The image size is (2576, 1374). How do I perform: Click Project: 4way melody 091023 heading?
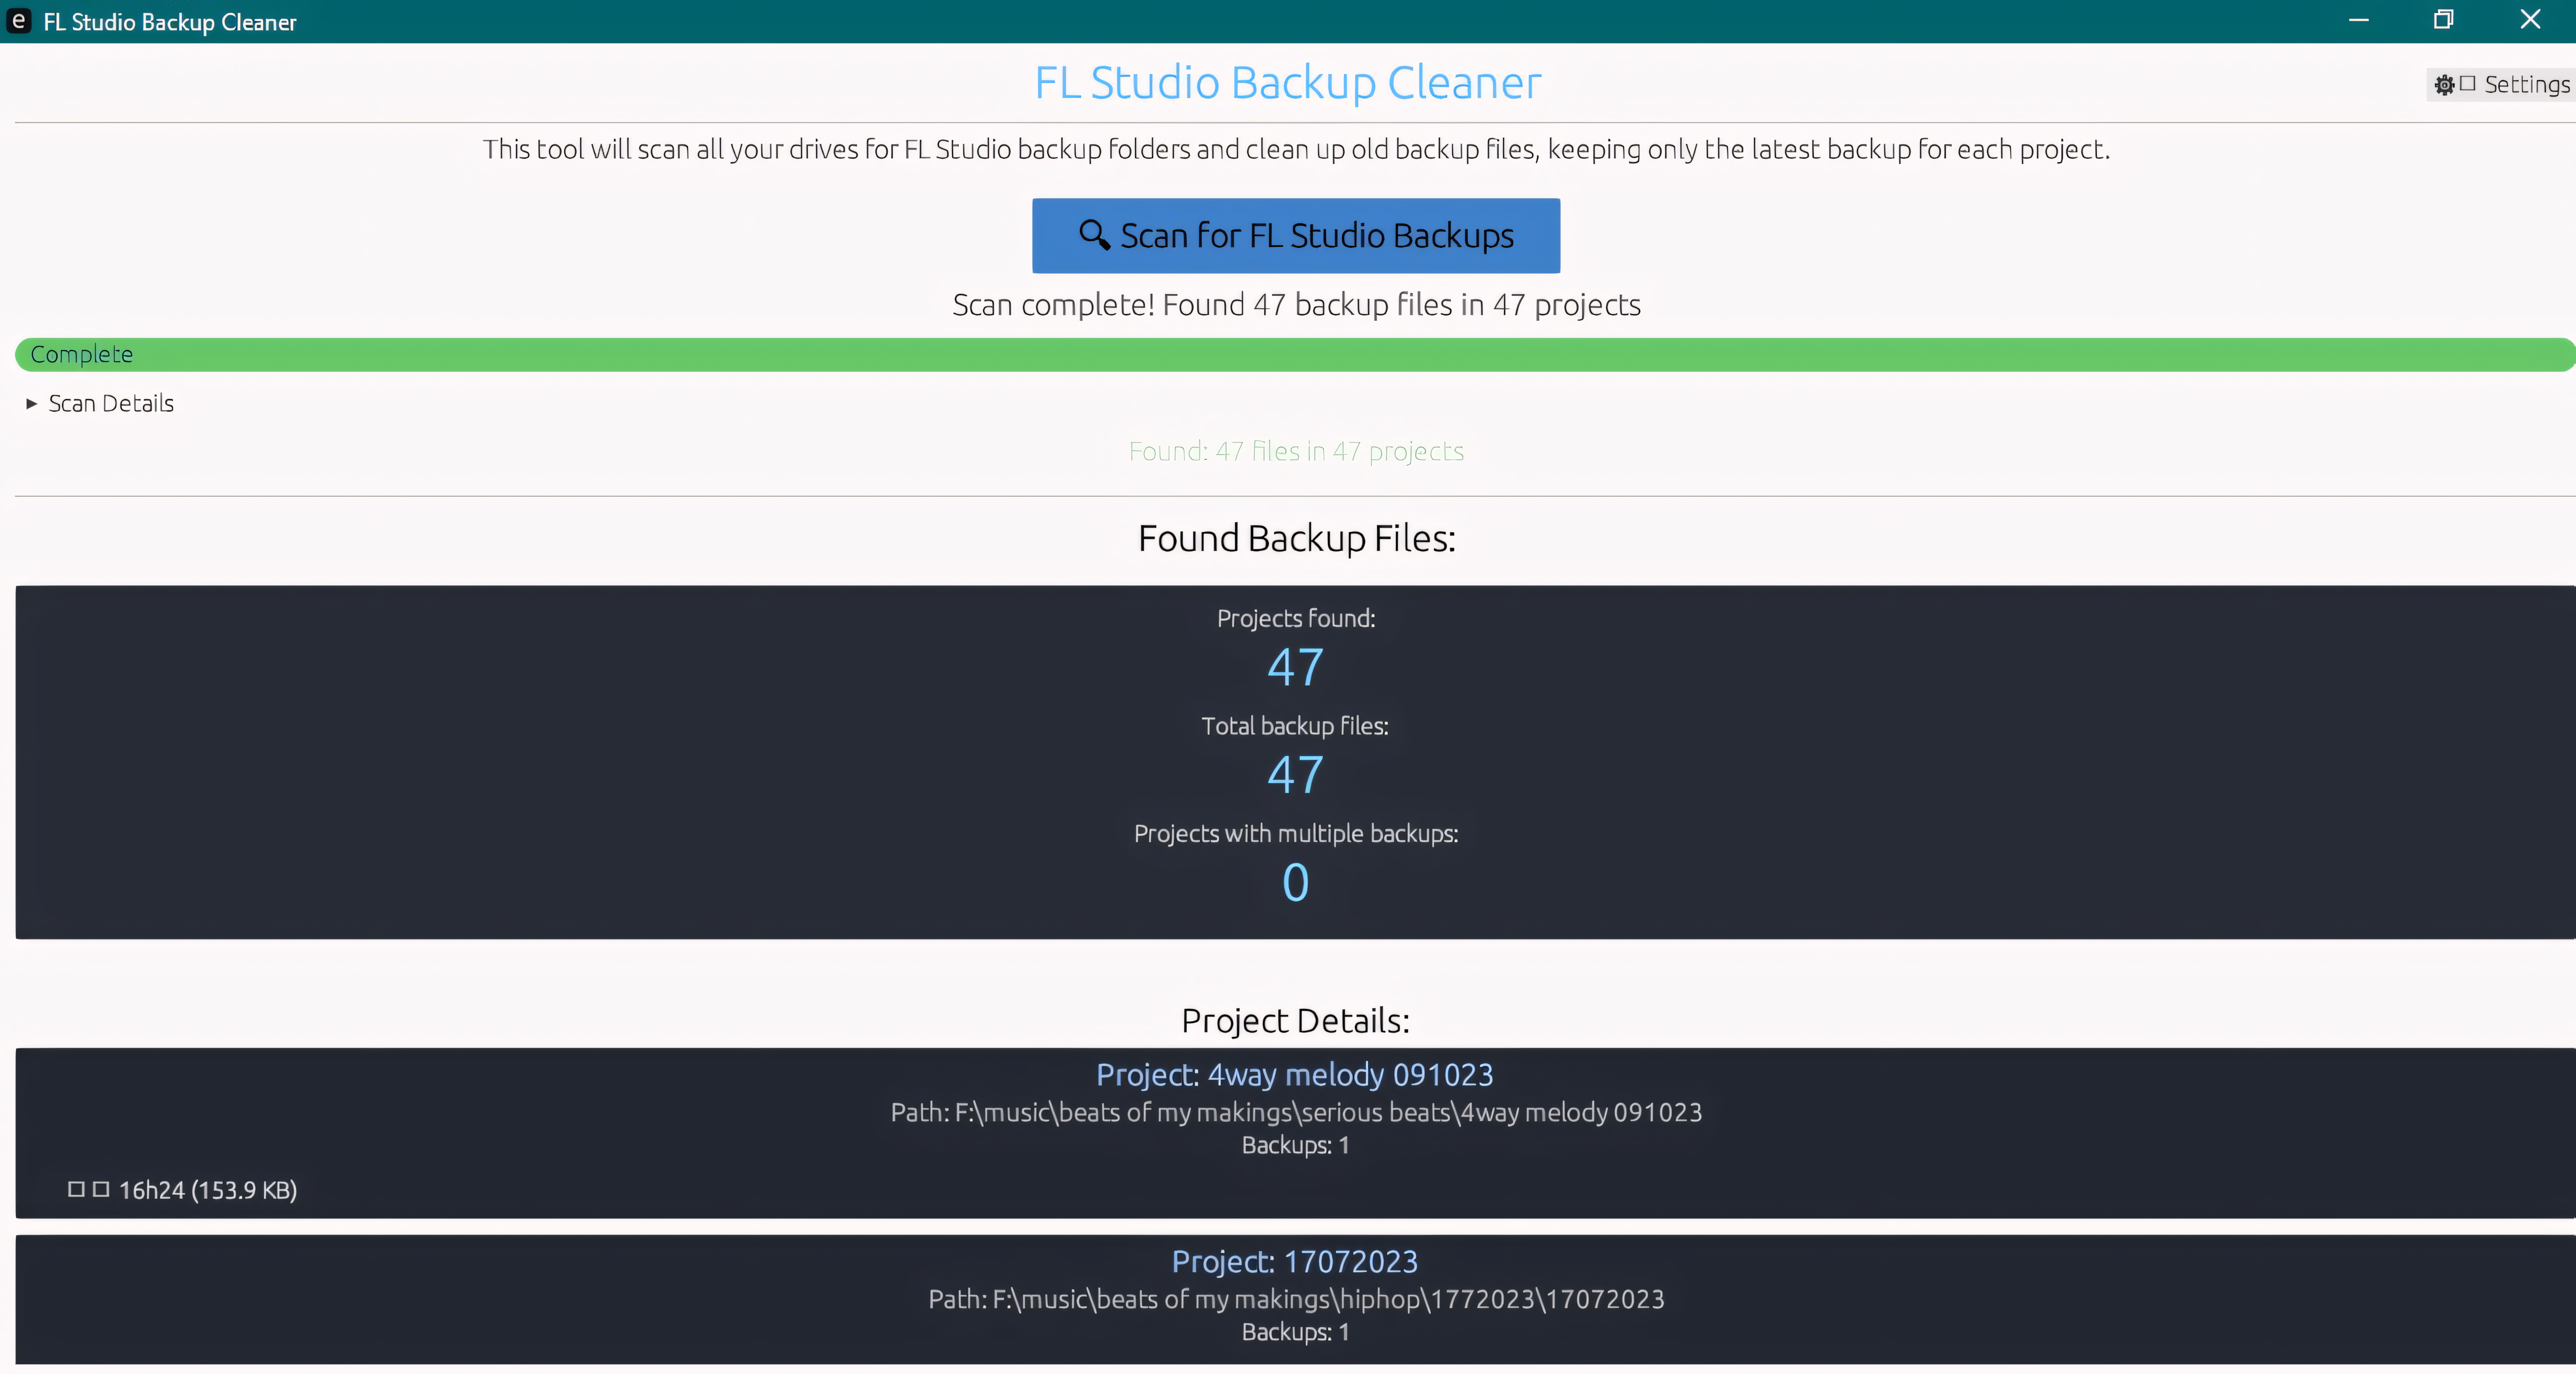tap(1295, 1075)
